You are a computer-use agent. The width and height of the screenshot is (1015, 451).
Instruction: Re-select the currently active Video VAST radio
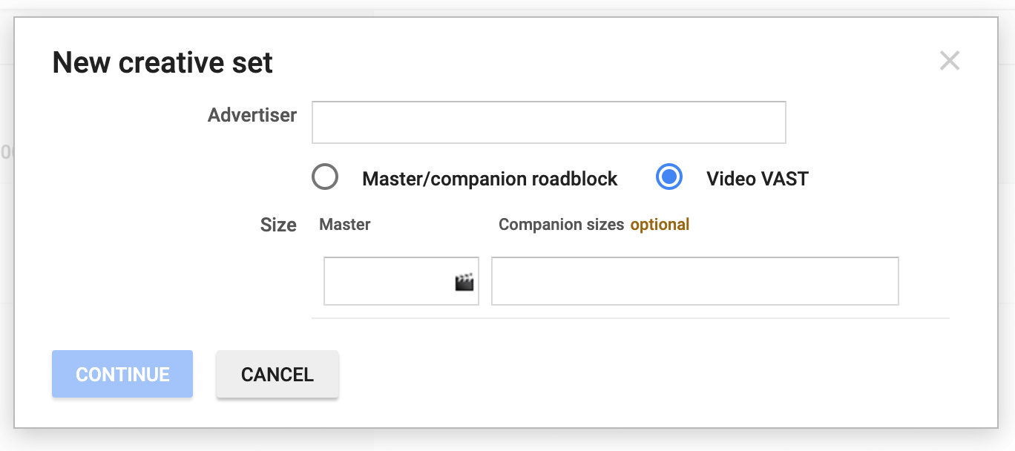pyautogui.click(x=669, y=177)
